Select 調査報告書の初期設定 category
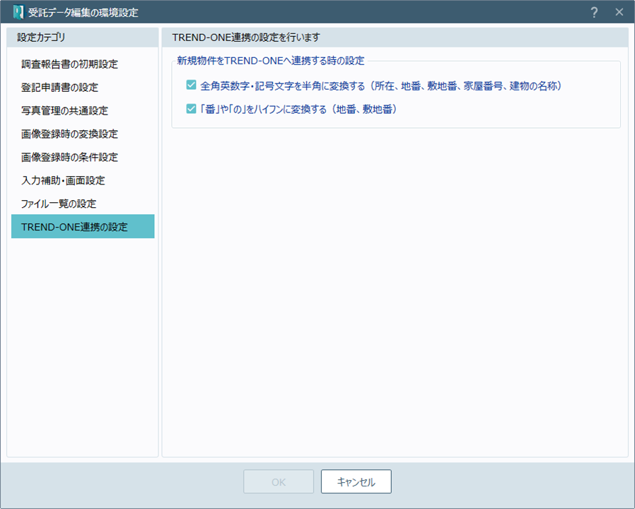This screenshot has height=509, width=635. (83, 64)
